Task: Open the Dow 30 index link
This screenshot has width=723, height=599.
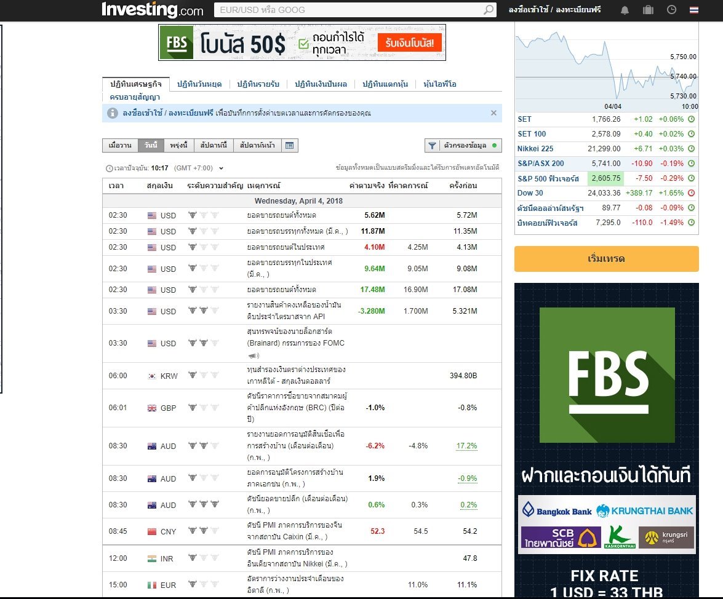Action: 530,192
